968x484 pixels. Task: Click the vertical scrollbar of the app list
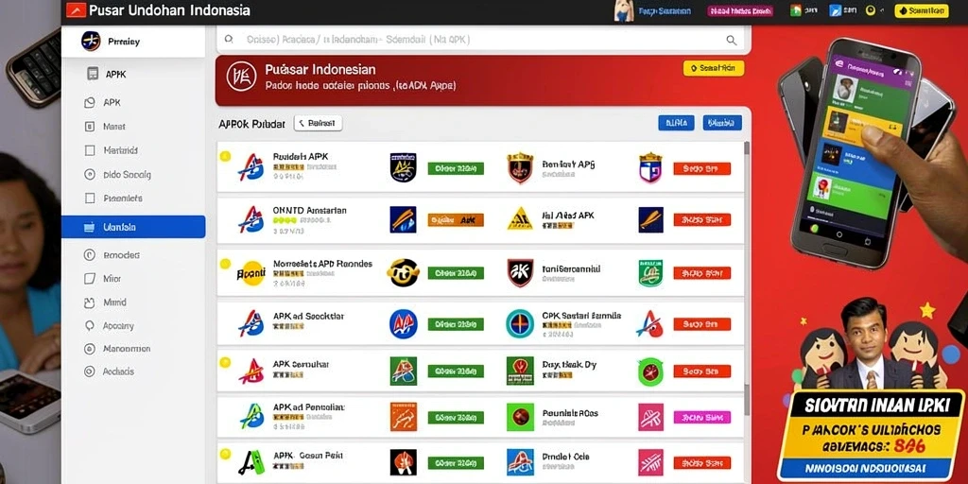point(747,278)
